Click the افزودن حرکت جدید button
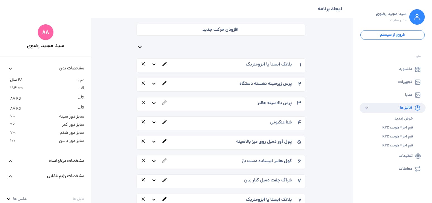This screenshot has width=432, height=203. click(x=221, y=30)
